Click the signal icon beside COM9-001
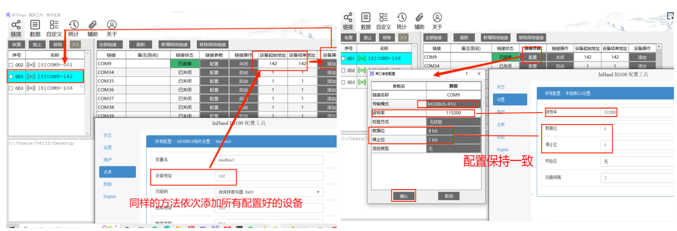Screen dimensions: 677x231 31,65
